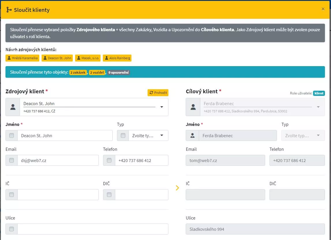Screen dimensions: 331x240
Task: Close the Sloučit klienty dialog
Action: tap(323, 9)
